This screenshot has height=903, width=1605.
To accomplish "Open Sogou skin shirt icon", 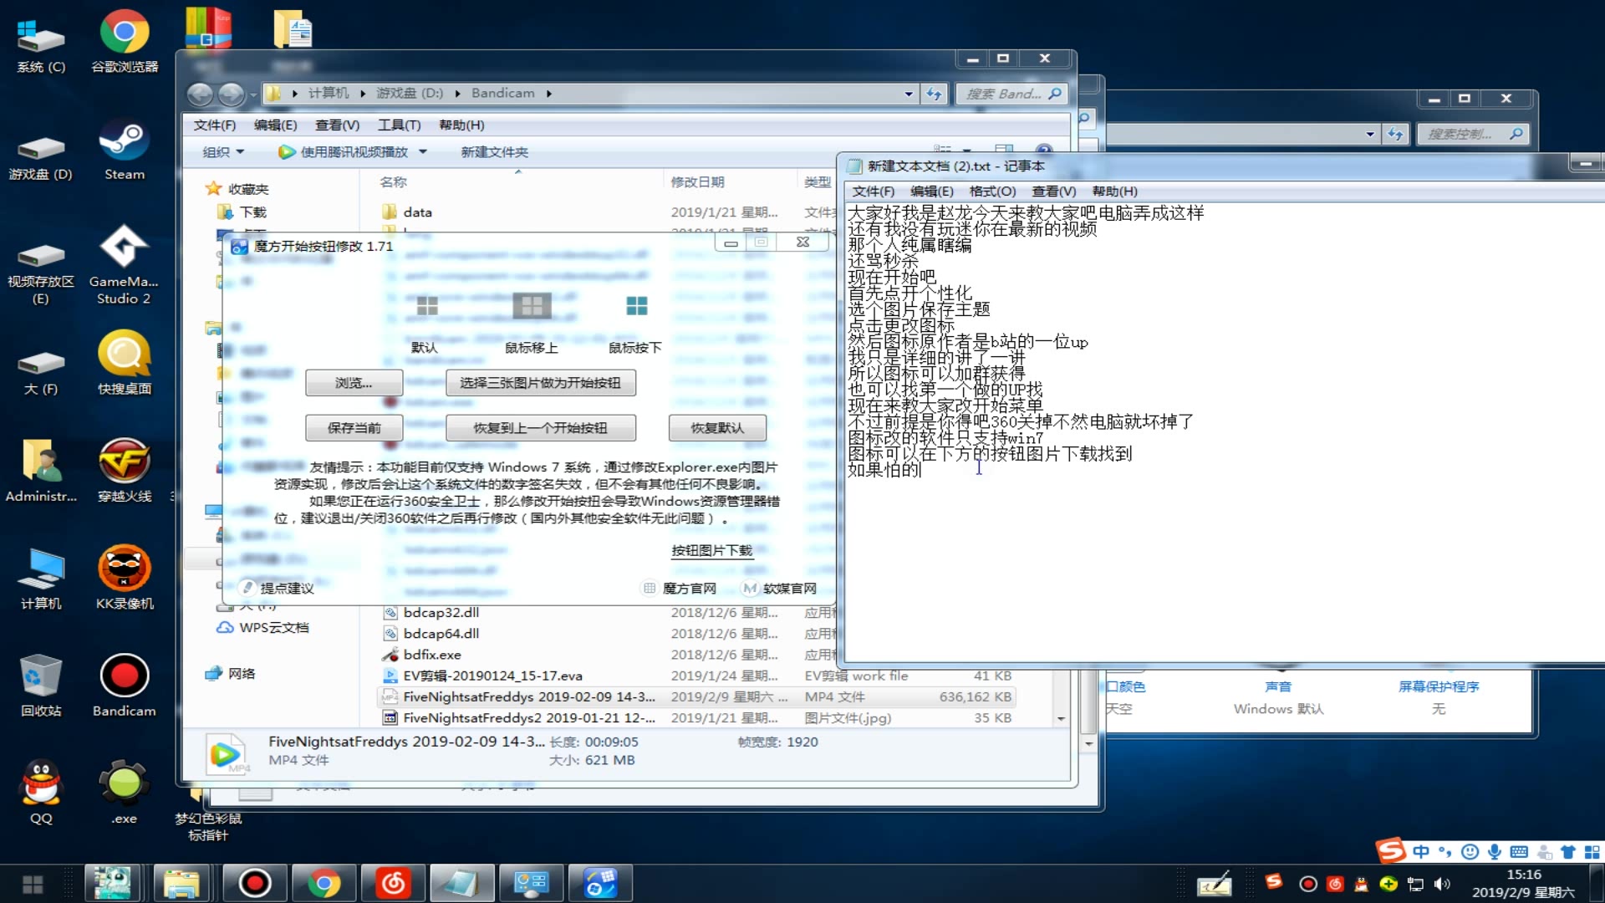I will click(1568, 852).
